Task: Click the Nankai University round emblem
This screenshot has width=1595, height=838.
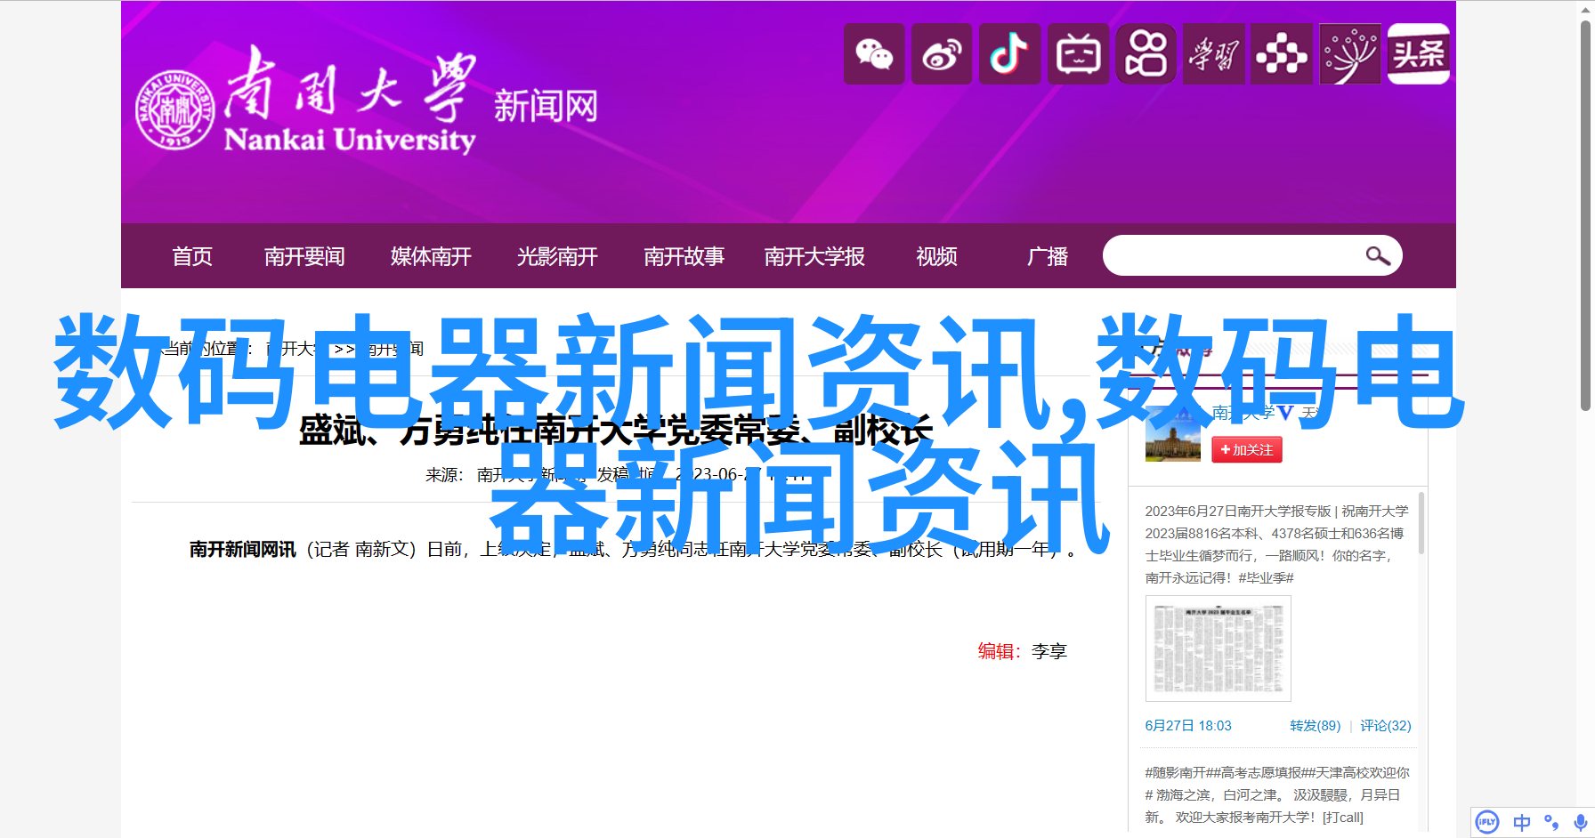Action: point(175,110)
